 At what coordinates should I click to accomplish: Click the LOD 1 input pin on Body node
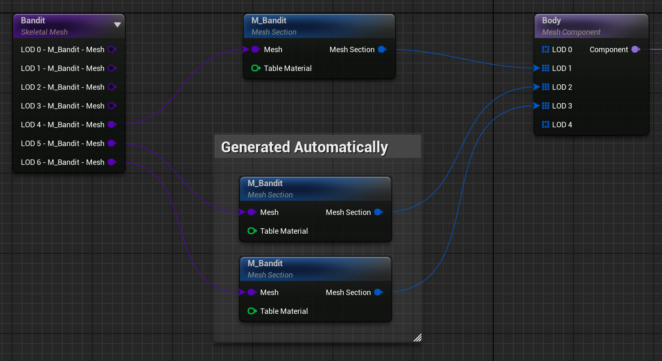click(545, 68)
